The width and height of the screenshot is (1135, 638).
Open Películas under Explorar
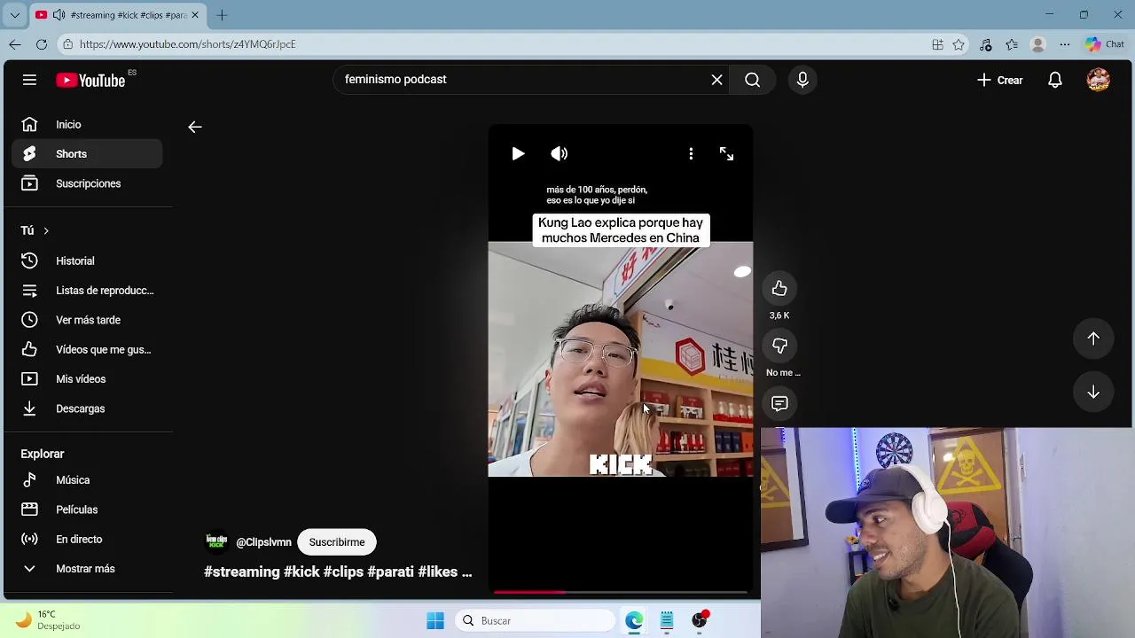[87, 510]
